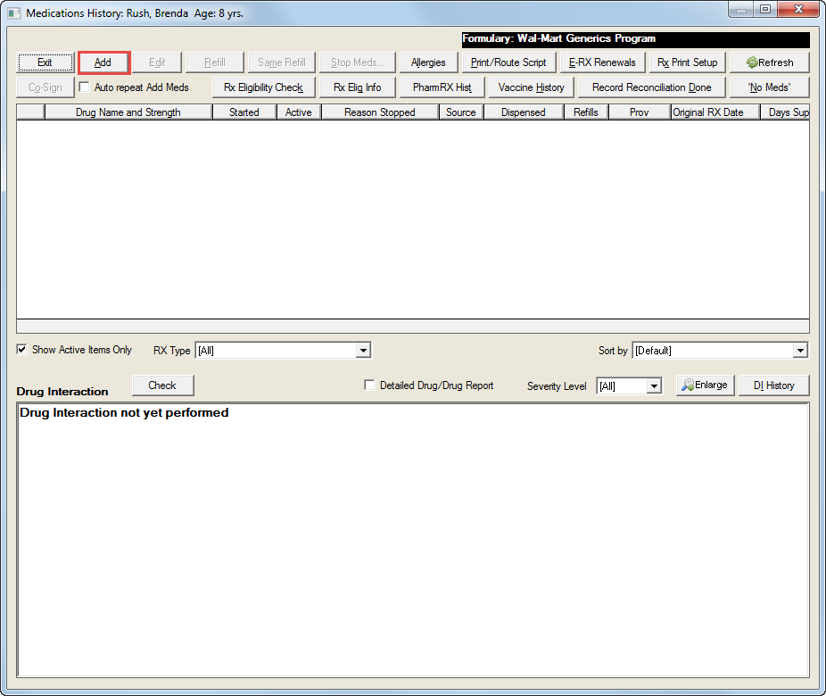Open the Sort by dropdown

800,351
